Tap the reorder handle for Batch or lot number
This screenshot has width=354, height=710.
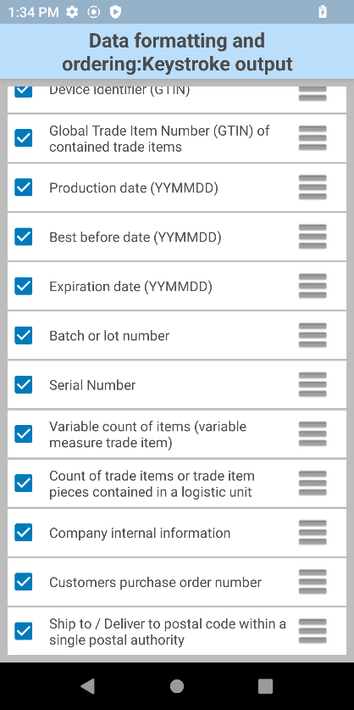313,336
